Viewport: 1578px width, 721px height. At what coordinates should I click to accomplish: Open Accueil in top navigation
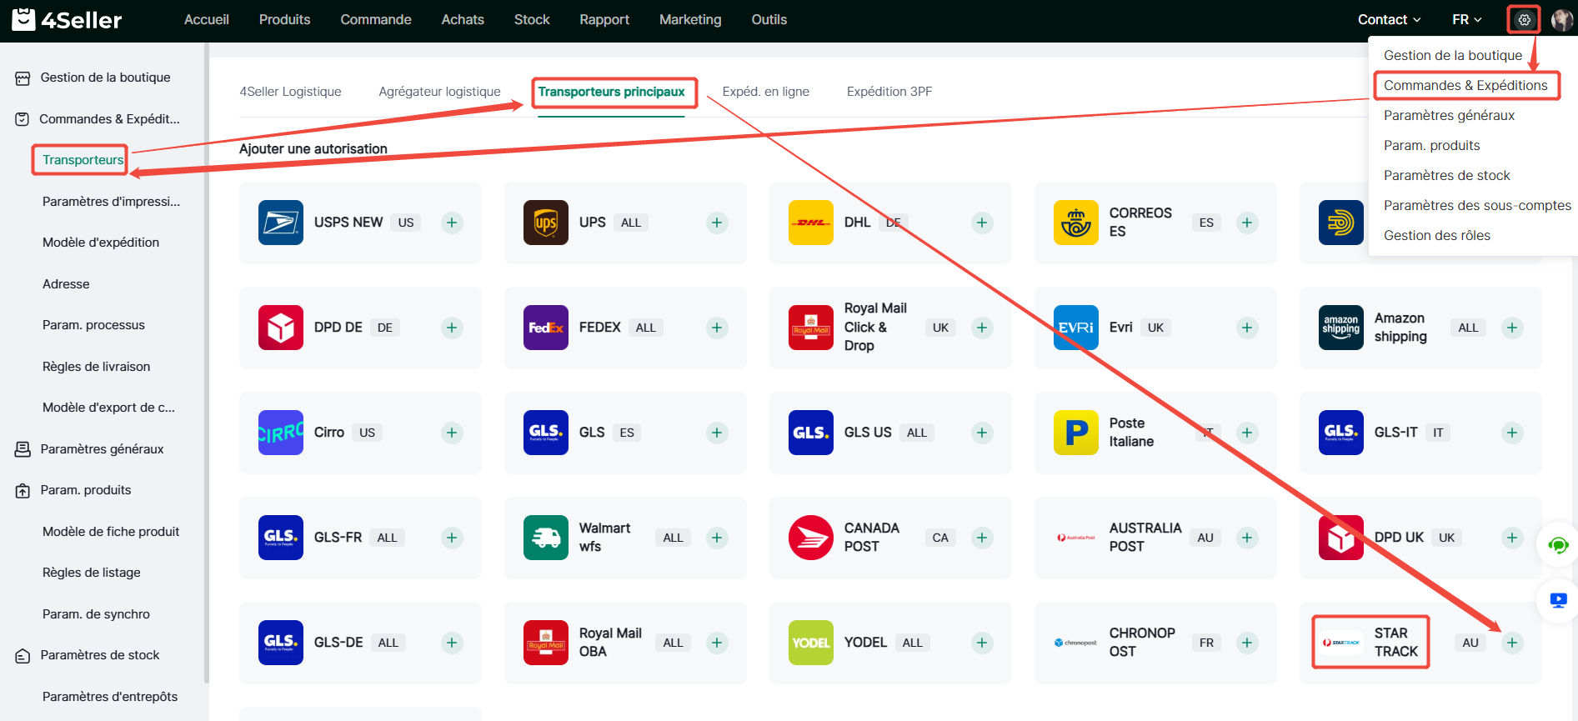(x=207, y=19)
